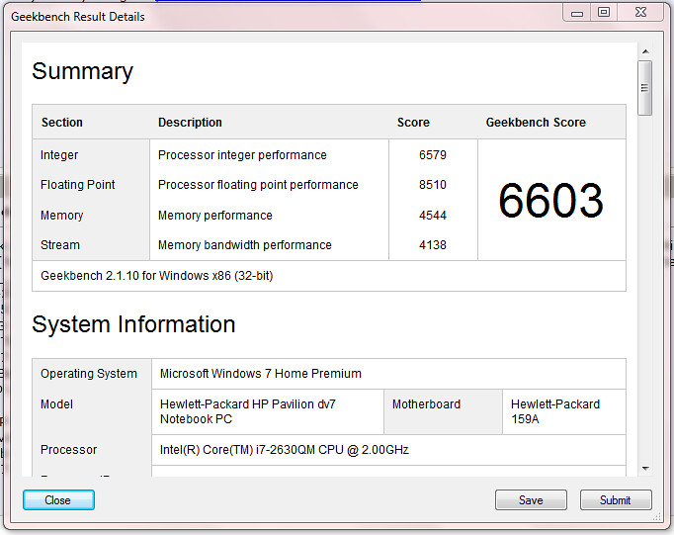Click the Geekbench Score column header
Viewport: 674px width, 535px height.
pyautogui.click(x=536, y=123)
